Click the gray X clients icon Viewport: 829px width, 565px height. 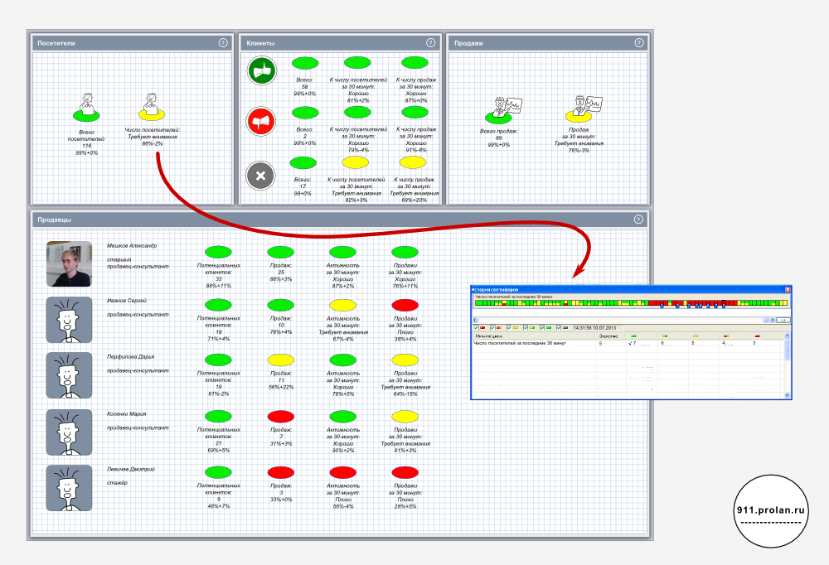260,176
